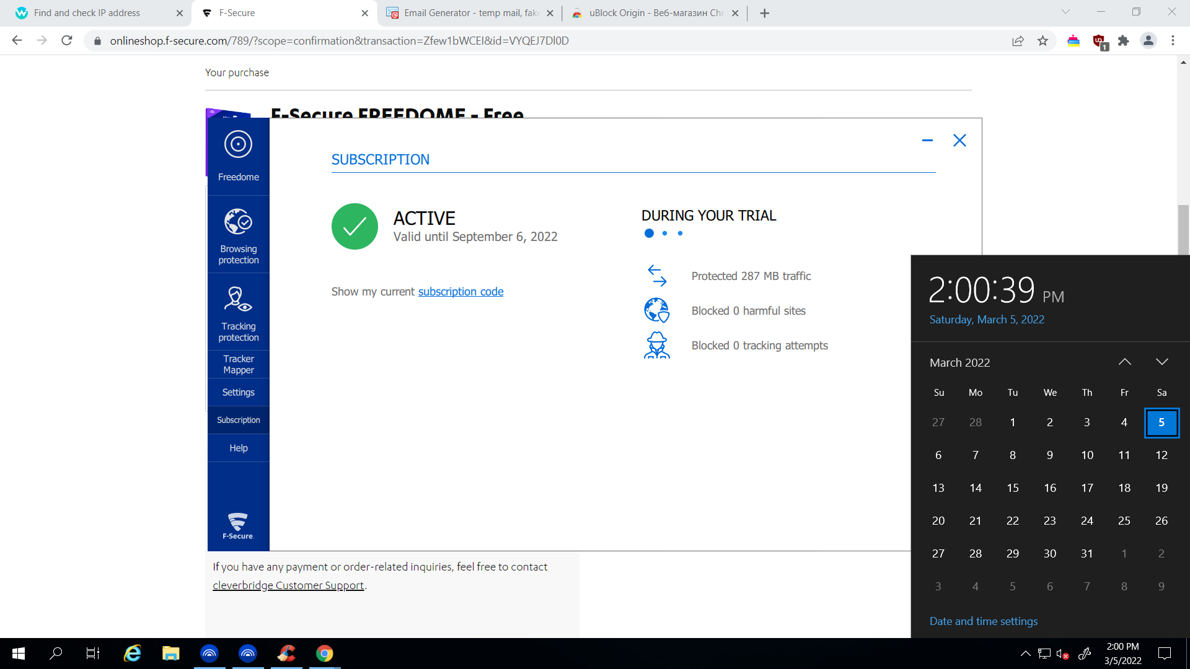Open the Tracking protection section

coord(239,312)
